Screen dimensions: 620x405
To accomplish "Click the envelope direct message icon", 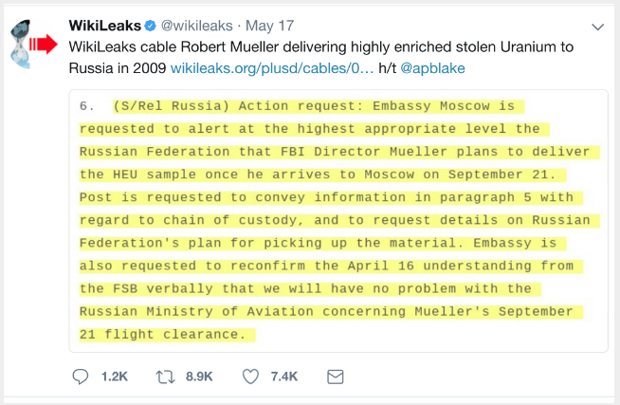I will pyautogui.click(x=335, y=377).
